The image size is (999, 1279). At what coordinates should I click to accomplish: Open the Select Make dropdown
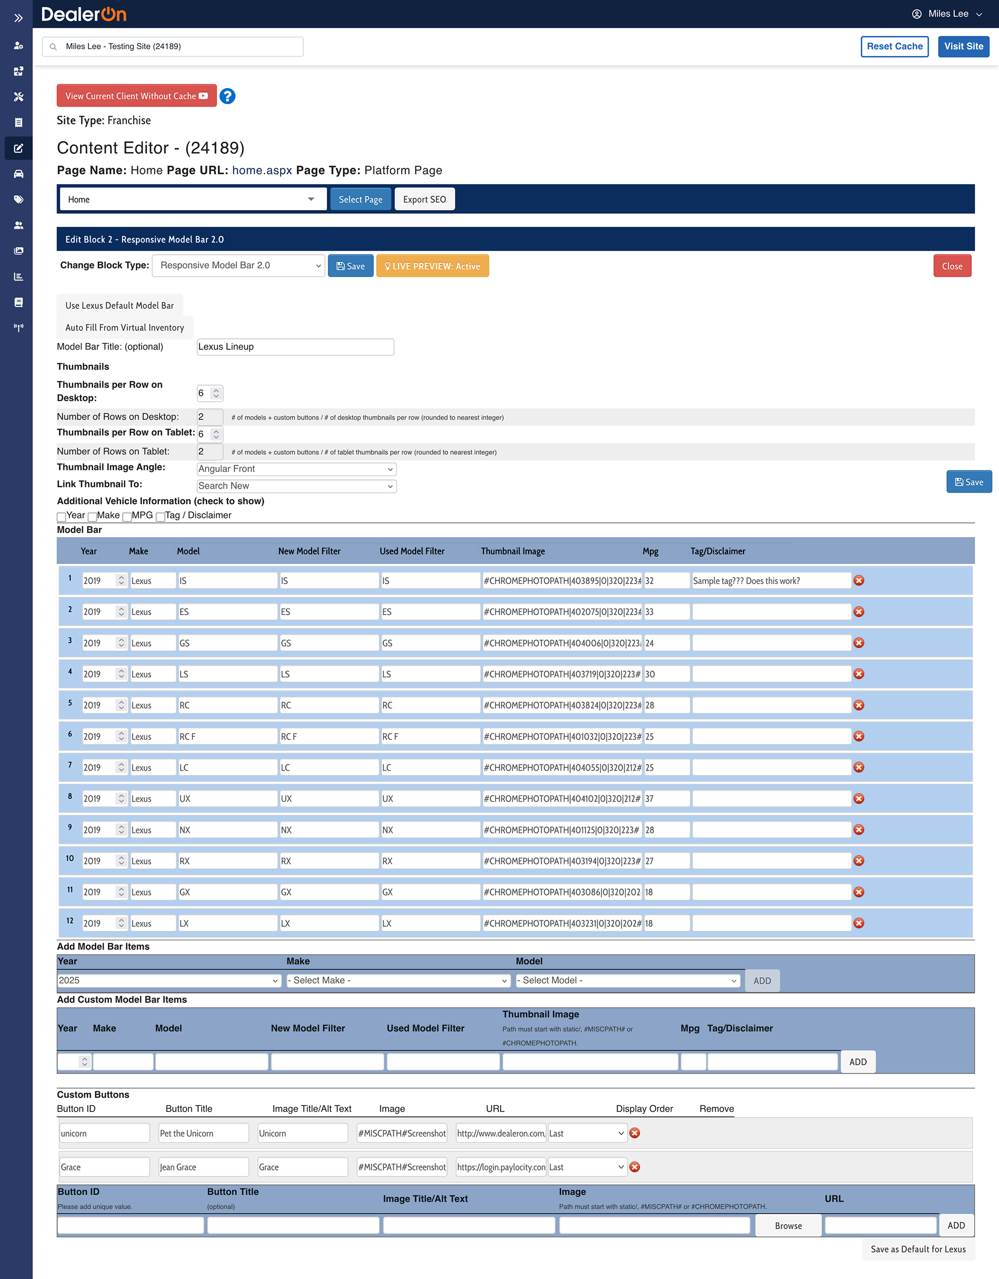click(x=398, y=980)
